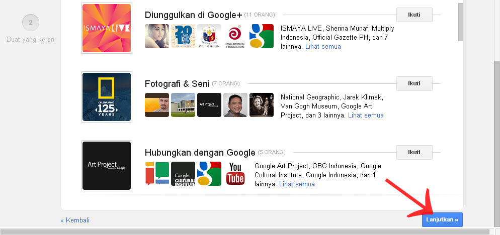Select the Java Festival Production avatar
This screenshot has width=500, height=235.
coord(235,36)
